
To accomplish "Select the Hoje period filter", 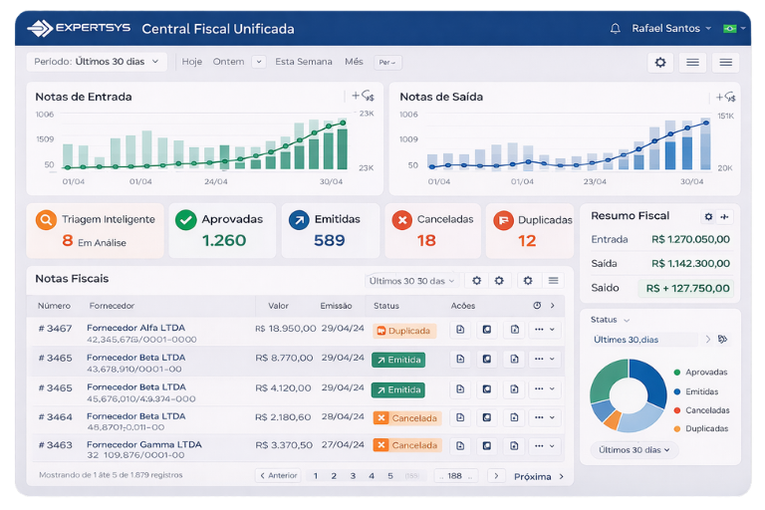I will point(191,62).
